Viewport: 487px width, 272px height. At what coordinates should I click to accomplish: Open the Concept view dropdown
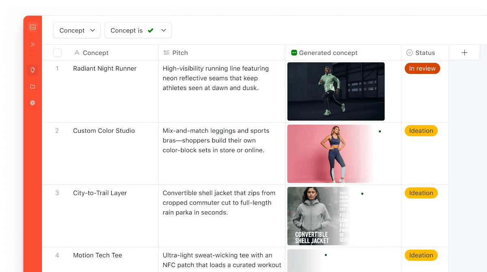click(x=77, y=30)
